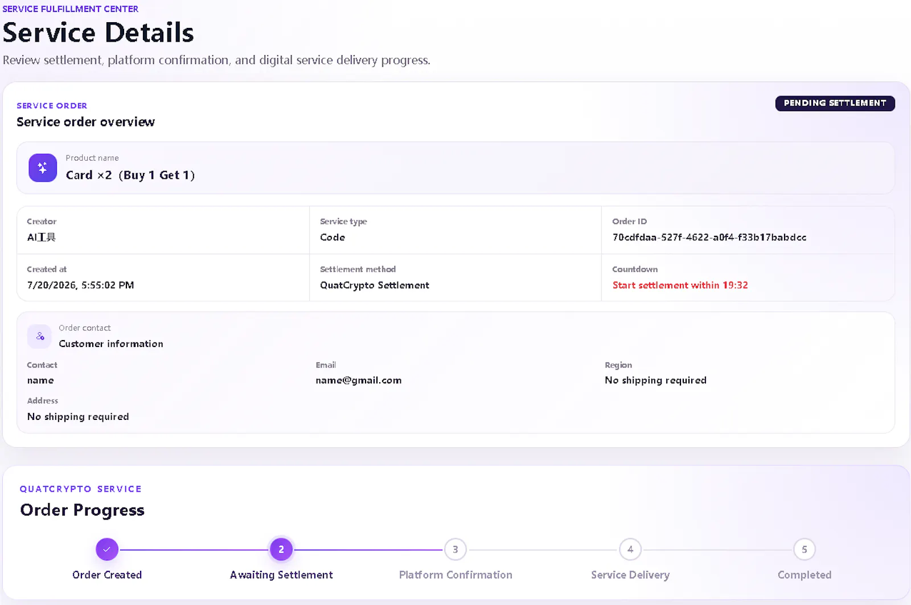Click the Order ID value 70cdfdaa-527f-4622-a0f4-f33b17babdcc
The width and height of the screenshot is (911, 605).
click(x=709, y=237)
